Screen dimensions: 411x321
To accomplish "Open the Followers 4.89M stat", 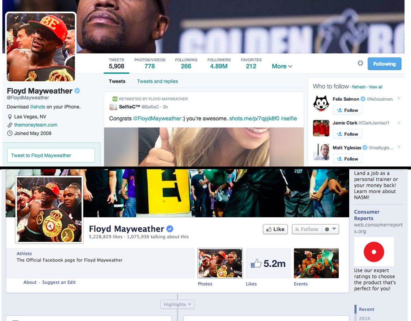I will pos(219,63).
